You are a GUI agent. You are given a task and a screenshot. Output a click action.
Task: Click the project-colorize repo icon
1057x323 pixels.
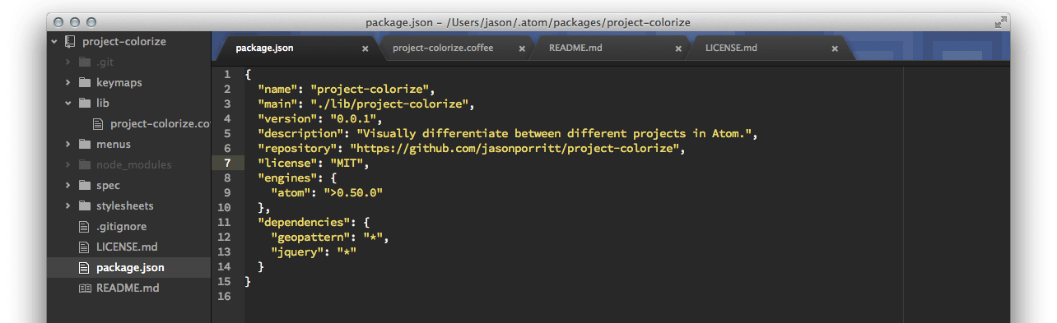click(x=70, y=42)
